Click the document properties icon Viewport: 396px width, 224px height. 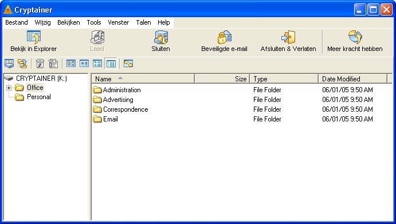(53, 64)
